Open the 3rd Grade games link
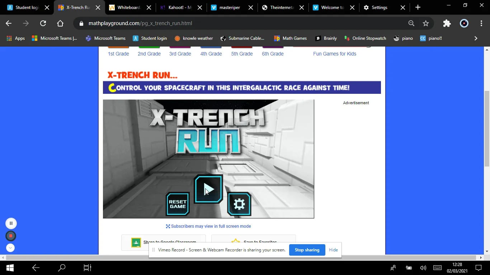Screen dimensions: 490x275 180,54
